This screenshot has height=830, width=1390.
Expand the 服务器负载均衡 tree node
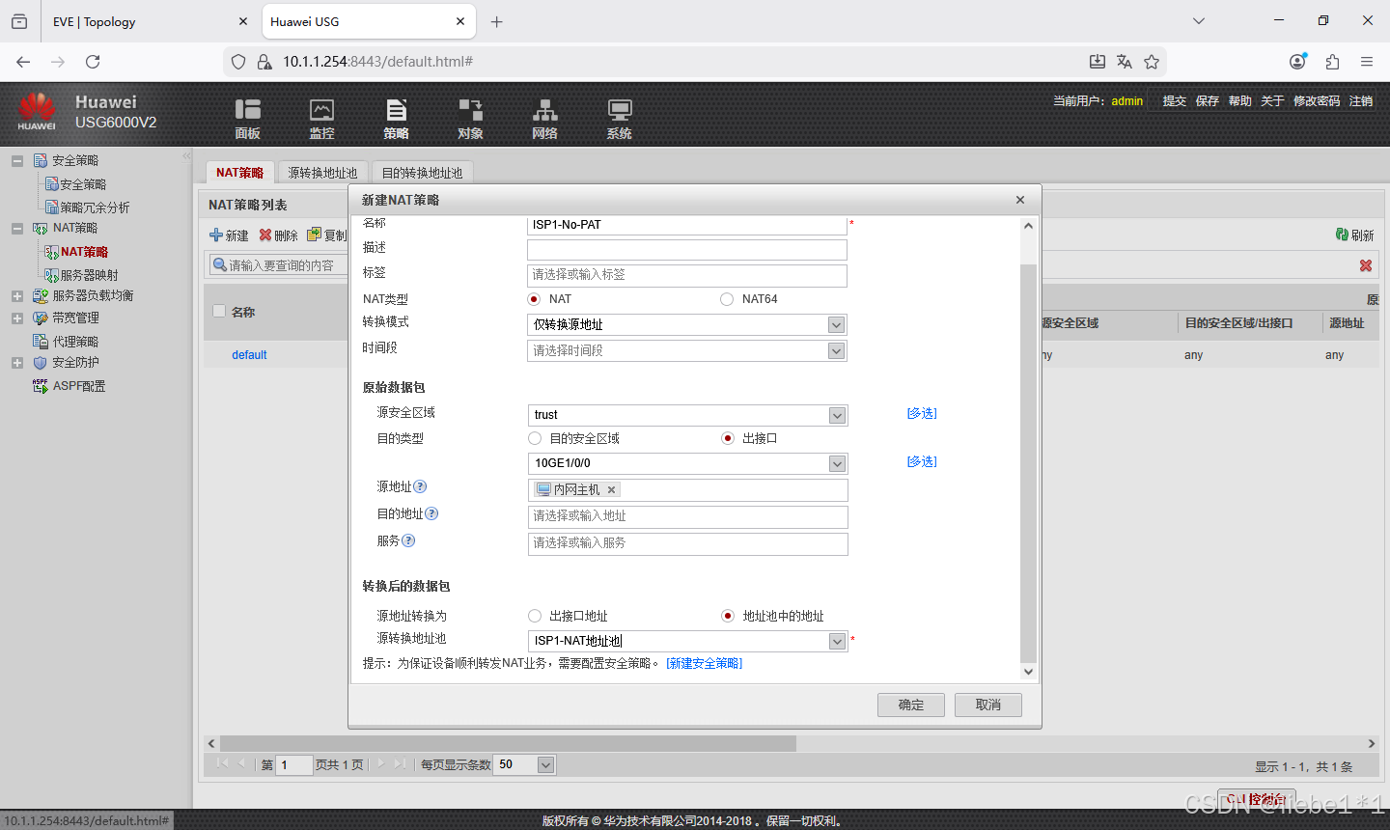click(17, 296)
